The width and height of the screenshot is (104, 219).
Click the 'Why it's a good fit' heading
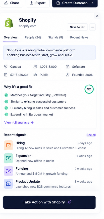[x=18, y=87]
